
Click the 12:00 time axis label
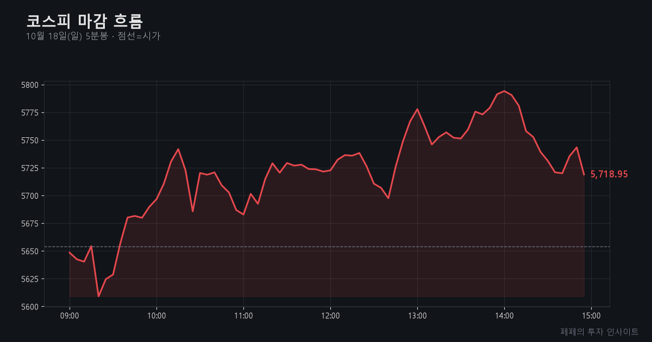(x=330, y=315)
